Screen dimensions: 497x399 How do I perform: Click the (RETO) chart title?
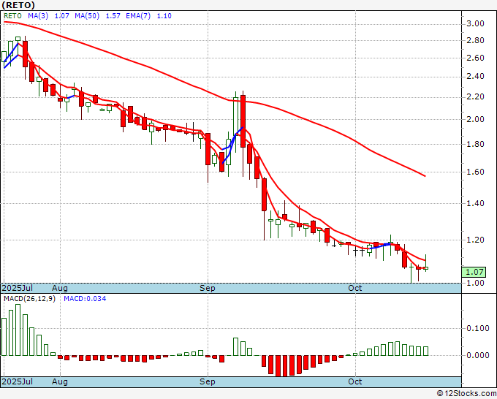coord(18,5)
